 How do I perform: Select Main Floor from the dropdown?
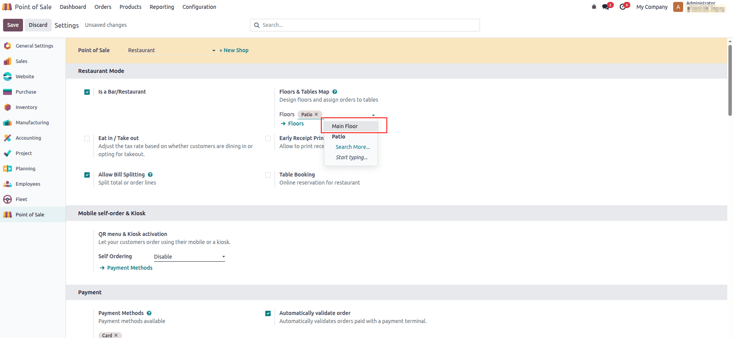pos(345,126)
